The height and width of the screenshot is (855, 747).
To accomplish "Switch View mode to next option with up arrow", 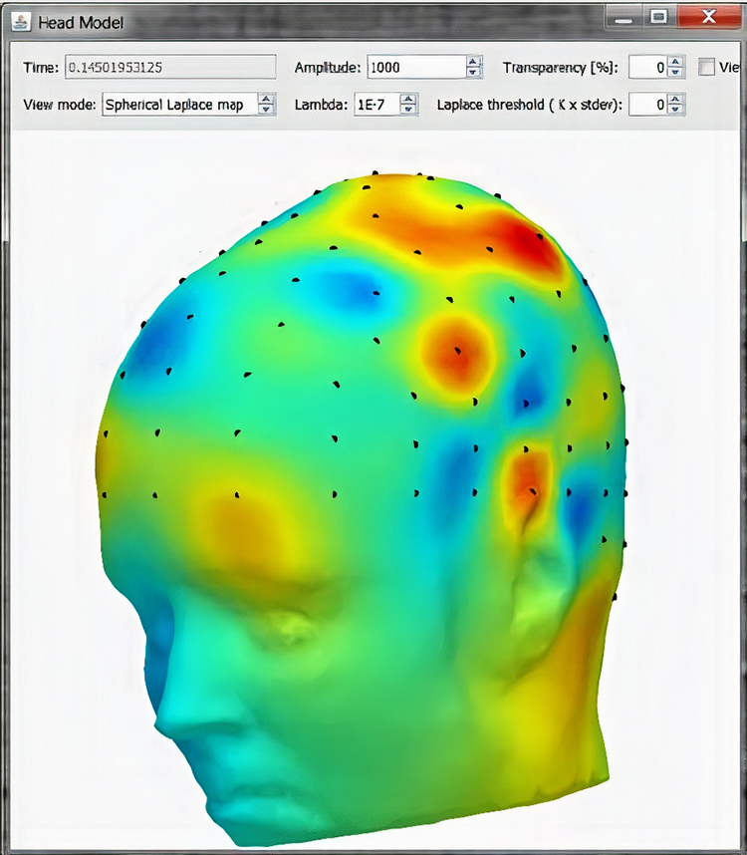I will pos(266,99).
